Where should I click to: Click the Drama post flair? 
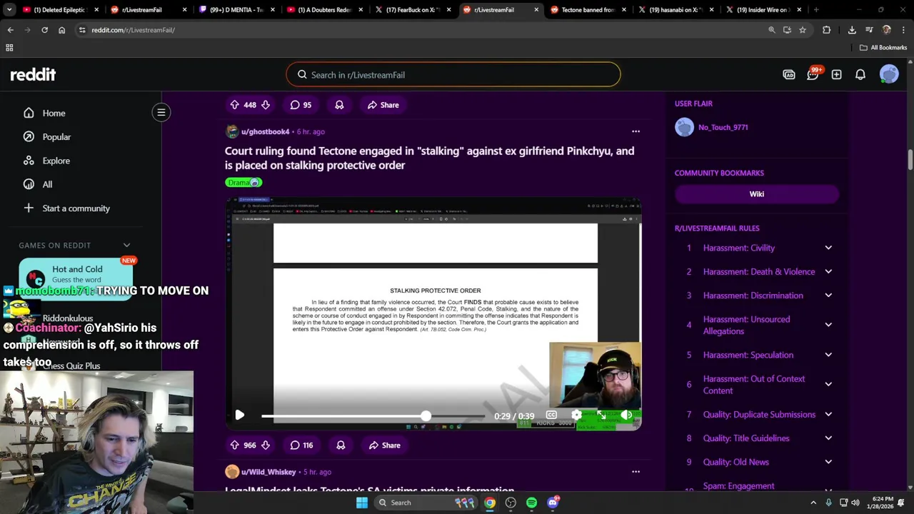(243, 183)
